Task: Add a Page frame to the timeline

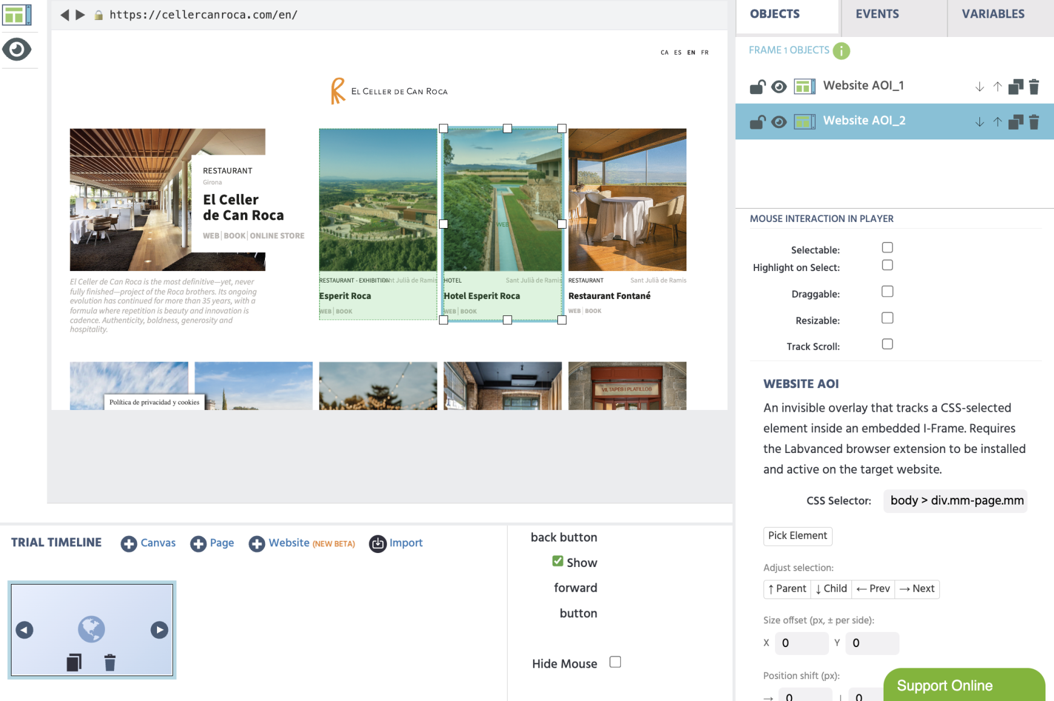Action: pos(212,543)
